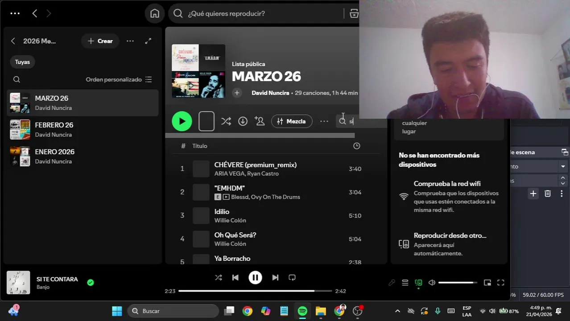The height and width of the screenshot is (321, 570).
Task: Click the search magnifier in the top bar
Action: coord(178,13)
